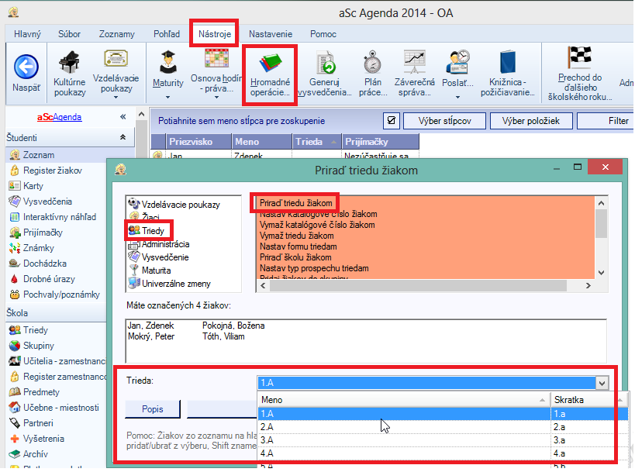Viewport: 635px width, 472px height.
Task: Choose Priraď triedu žiakom operation
Action: coord(295,203)
